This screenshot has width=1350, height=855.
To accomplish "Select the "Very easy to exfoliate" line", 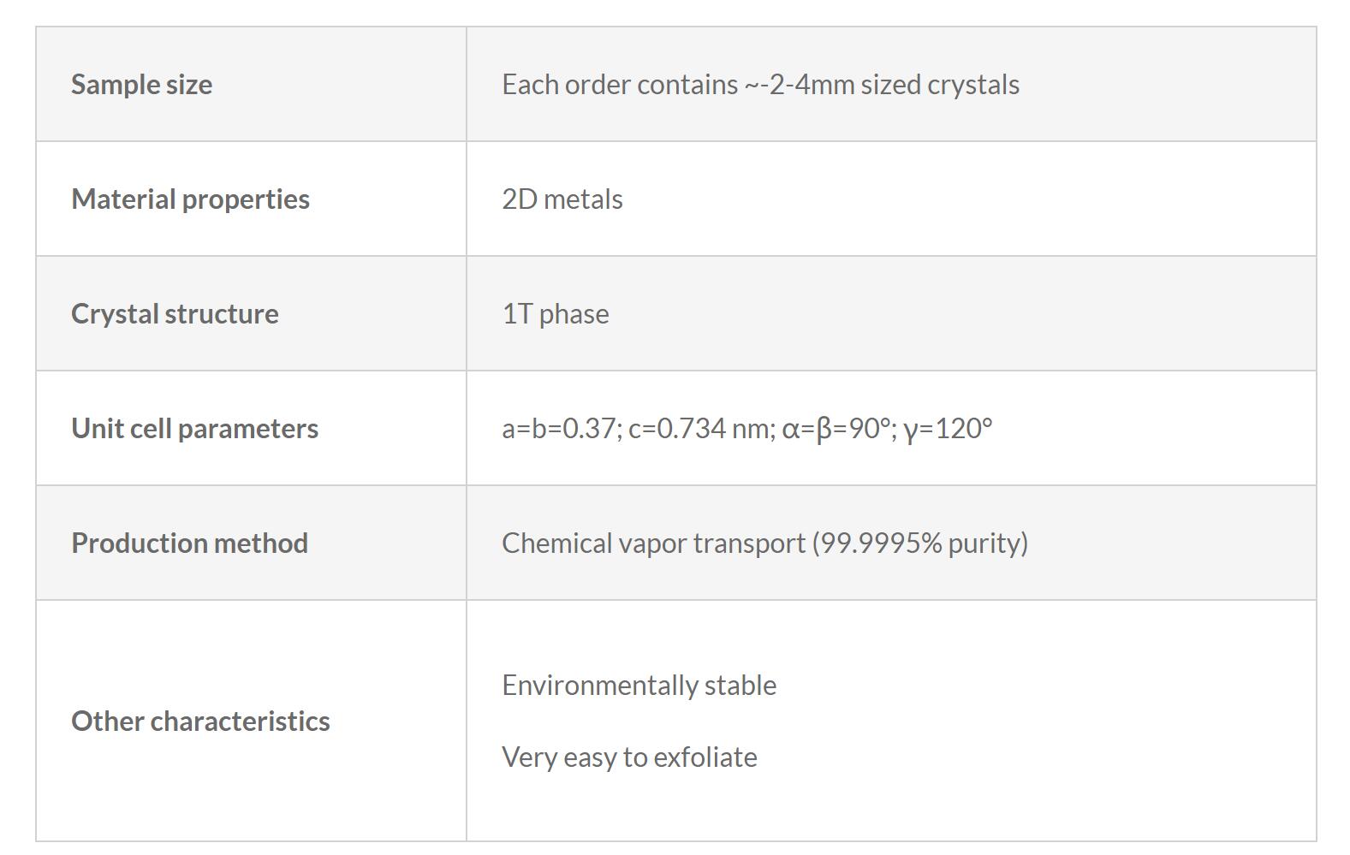I will click(x=629, y=757).
